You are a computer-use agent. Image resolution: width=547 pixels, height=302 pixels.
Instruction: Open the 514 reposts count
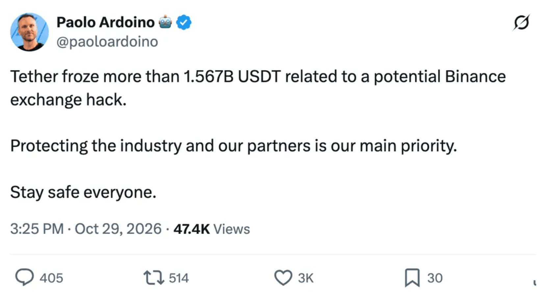point(179,278)
